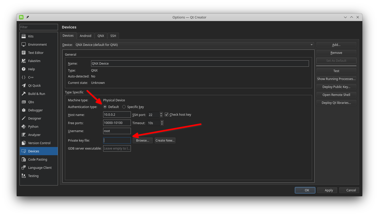Select the Version Control icon
The height and width of the screenshot is (216, 379).
24,143
